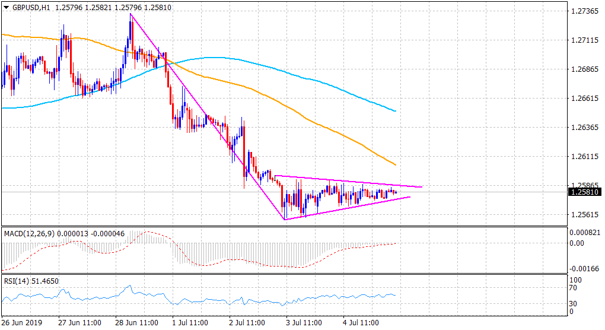Select the MACD(12,26,9) indicator label

pos(30,234)
